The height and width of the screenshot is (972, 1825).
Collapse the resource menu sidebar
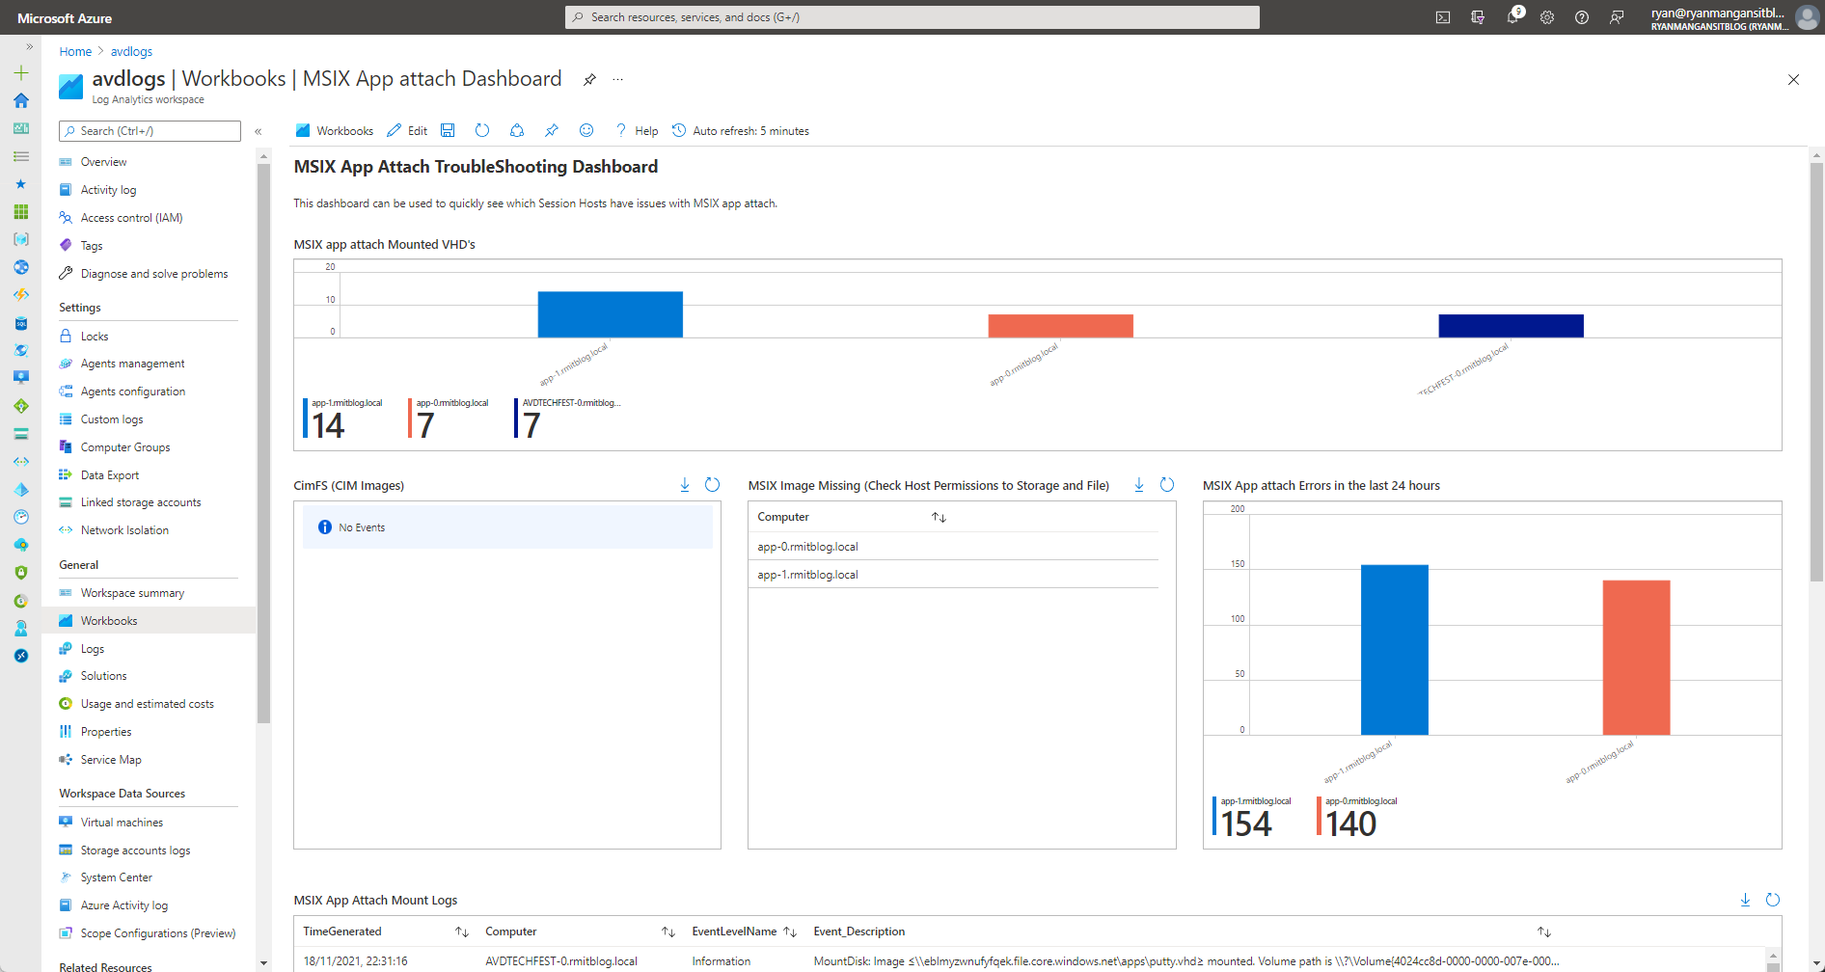(x=259, y=131)
